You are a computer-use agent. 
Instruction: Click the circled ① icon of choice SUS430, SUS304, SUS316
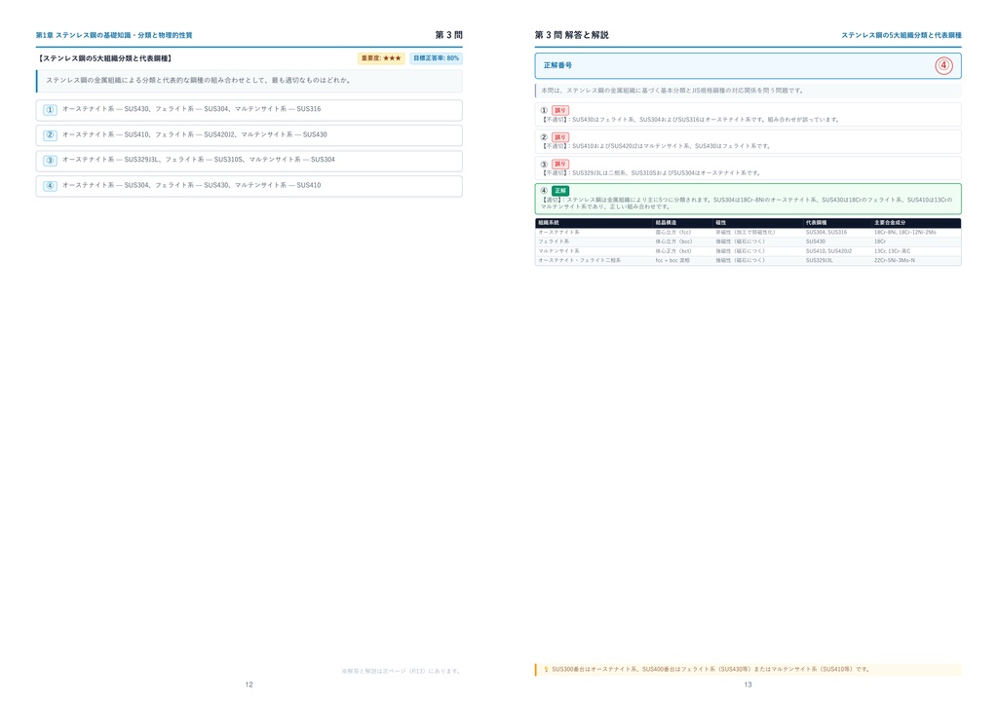[51, 110]
